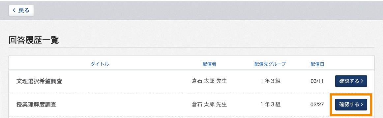The height and width of the screenshot is (118, 383).
Task: Click the arrow icon on 文理選択希望調査's 確認する button
Action: pyautogui.click(x=362, y=81)
